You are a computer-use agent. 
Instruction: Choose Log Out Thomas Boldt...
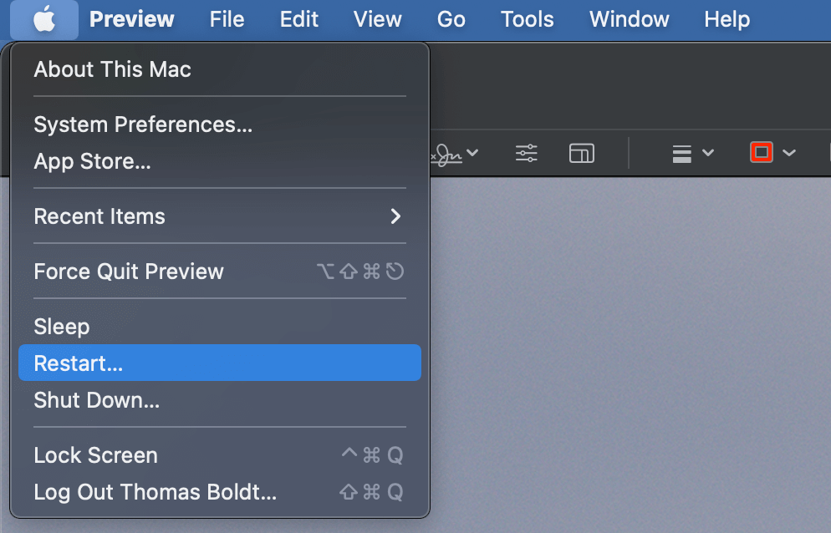[x=219, y=492]
